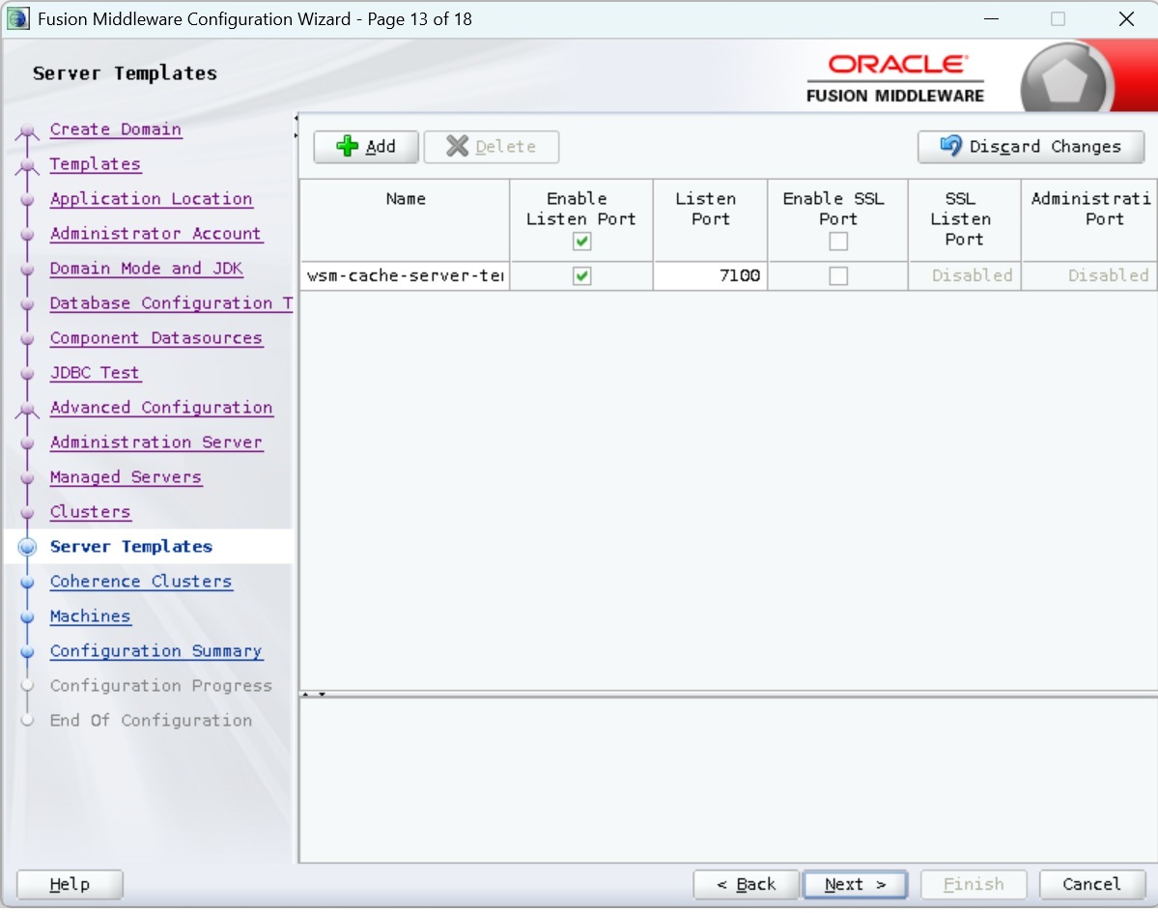Viewport: 1158px width, 913px height.
Task: Click the Machines step bullet icon
Action: coord(27,616)
